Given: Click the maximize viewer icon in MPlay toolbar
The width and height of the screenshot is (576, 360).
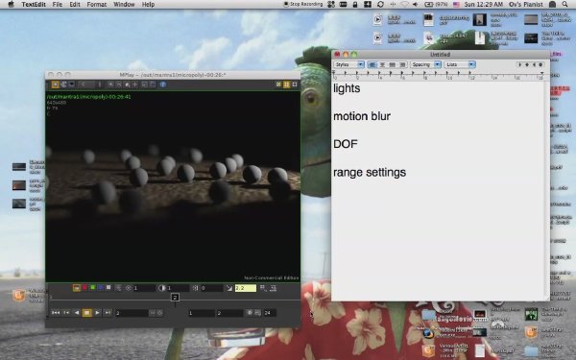Looking at the screenshot, I should (295, 84).
